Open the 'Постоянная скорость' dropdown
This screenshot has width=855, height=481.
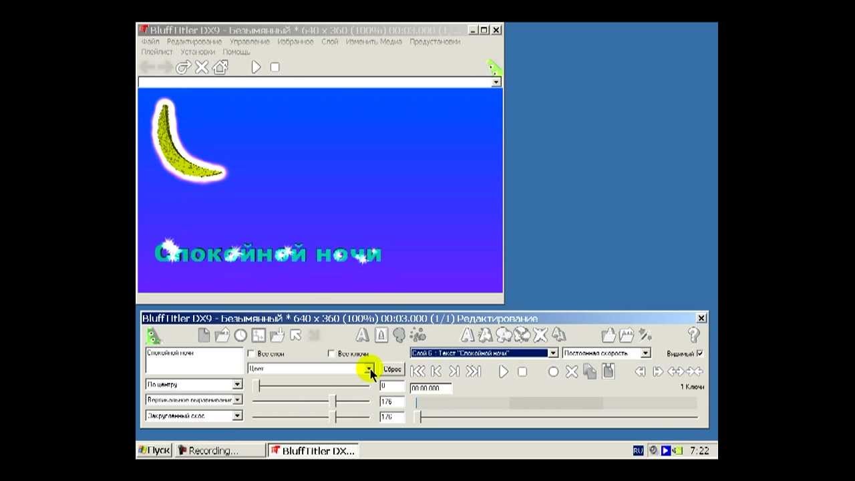[645, 353]
